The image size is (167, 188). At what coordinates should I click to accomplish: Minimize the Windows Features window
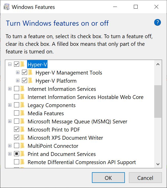pos(115,7)
